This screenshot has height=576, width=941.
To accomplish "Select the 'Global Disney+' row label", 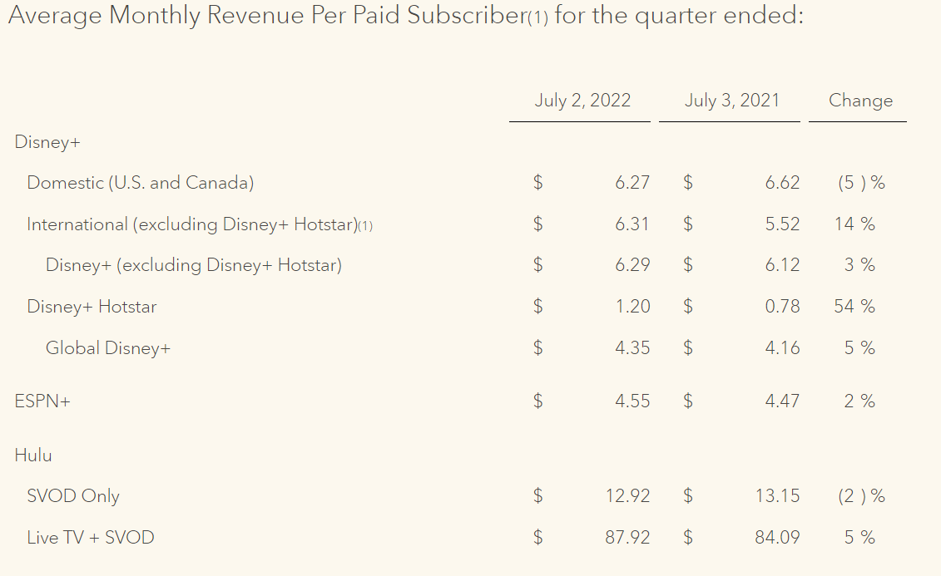I will pyautogui.click(x=108, y=348).
